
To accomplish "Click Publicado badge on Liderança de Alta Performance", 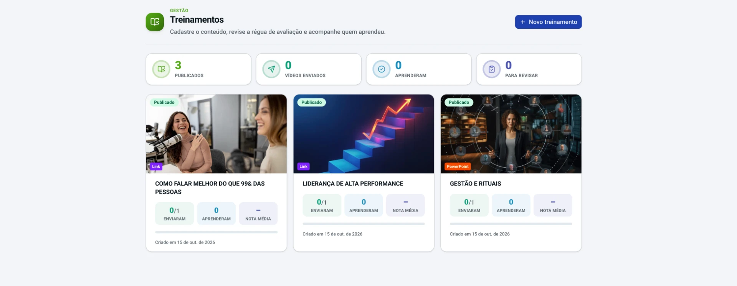I will pyautogui.click(x=311, y=102).
